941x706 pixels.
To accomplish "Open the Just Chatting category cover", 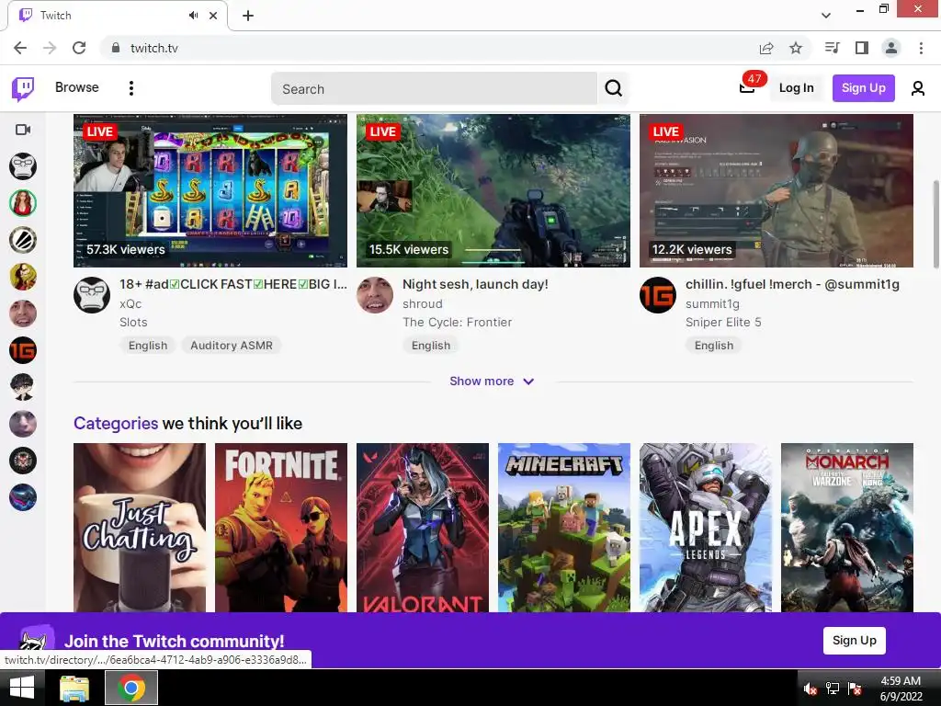I will coord(140,528).
